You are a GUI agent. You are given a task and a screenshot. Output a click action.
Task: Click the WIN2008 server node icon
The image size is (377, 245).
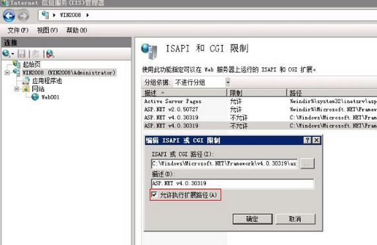pos(17,72)
